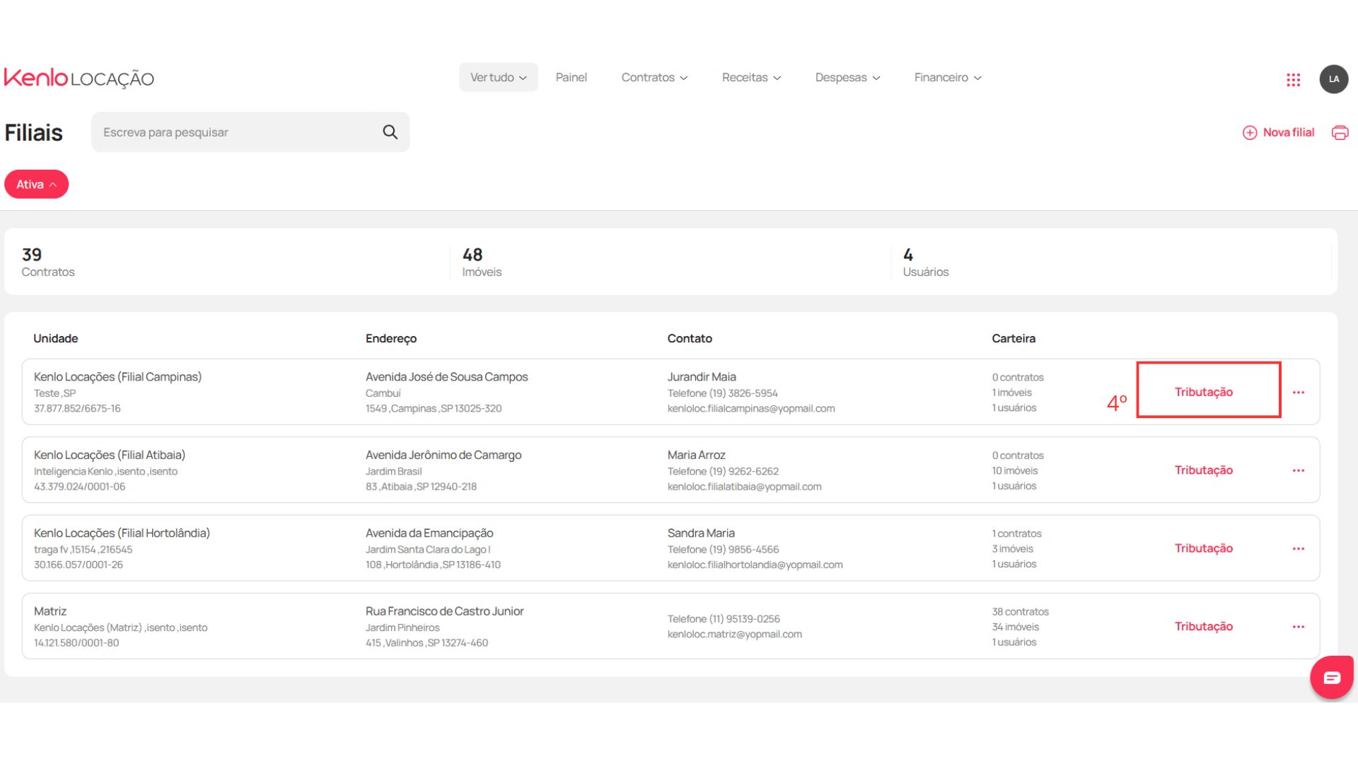The height and width of the screenshot is (764, 1358).
Task: Open the Receitas menu
Action: tap(750, 78)
